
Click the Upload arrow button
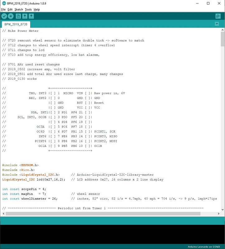11,16
